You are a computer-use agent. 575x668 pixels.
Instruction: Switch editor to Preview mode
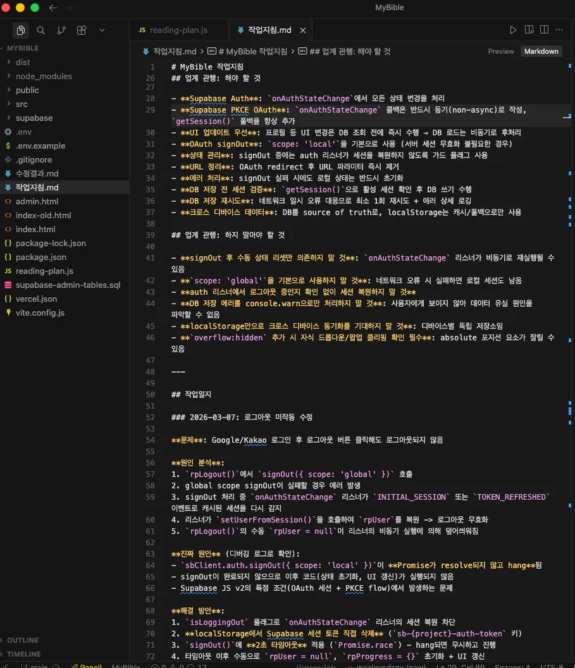tap(500, 51)
